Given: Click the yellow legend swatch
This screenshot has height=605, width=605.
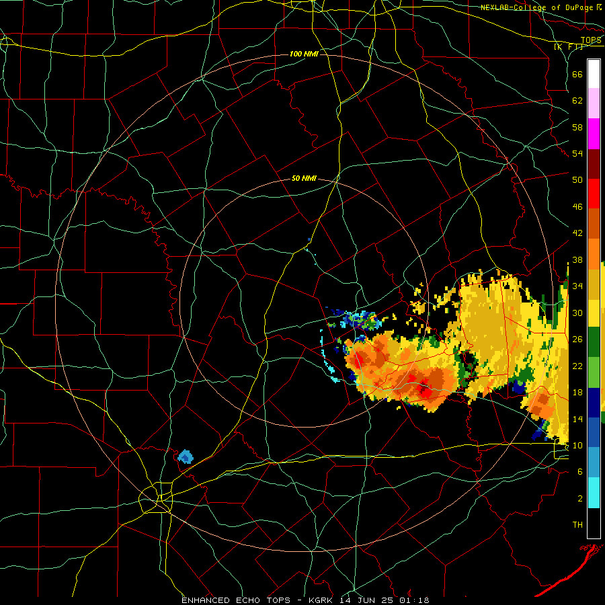Looking at the screenshot, I should [x=594, y=313].
